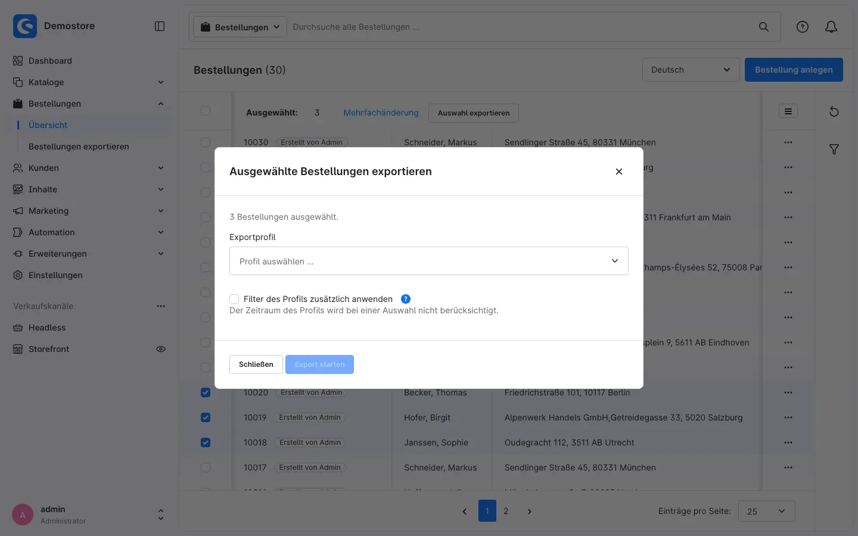Screen dimensions: 858x536
Task: Uncheck the checkbox for order 10020
Action: pos(206,392)
